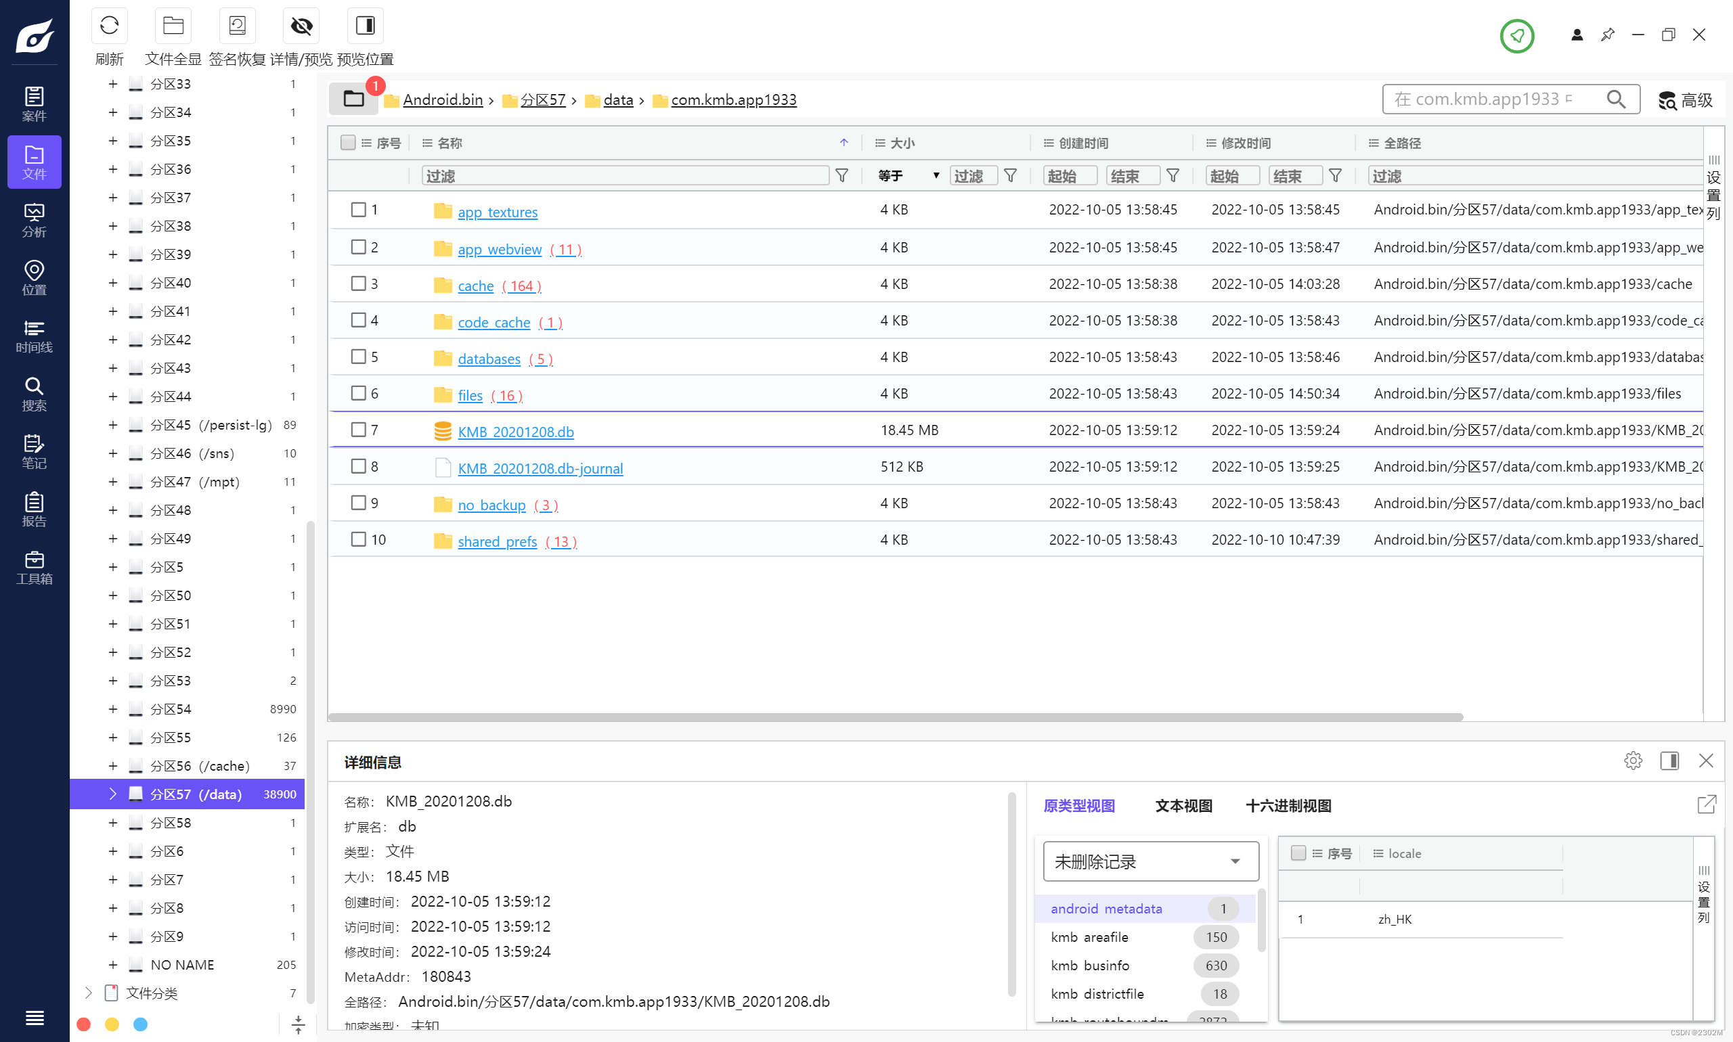Click the red dot at the sidebar bottom
1733x1042 pixels.
tap(83, 1024)
